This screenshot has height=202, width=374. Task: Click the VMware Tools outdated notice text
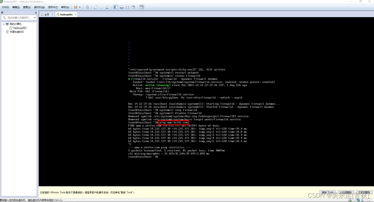click(x=87, y=192)
